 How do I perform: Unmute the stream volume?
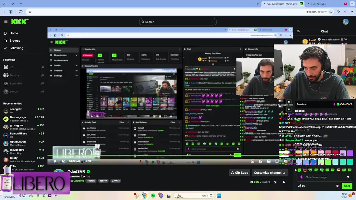(x=63, y=161)
